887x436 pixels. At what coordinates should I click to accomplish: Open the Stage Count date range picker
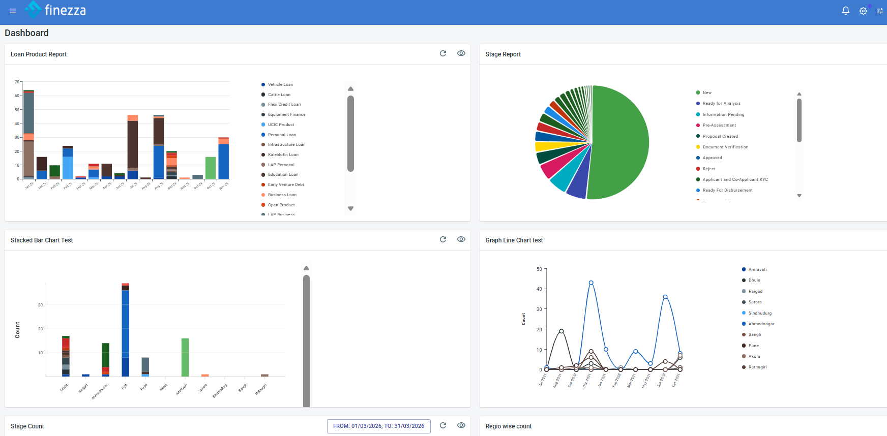379,426
